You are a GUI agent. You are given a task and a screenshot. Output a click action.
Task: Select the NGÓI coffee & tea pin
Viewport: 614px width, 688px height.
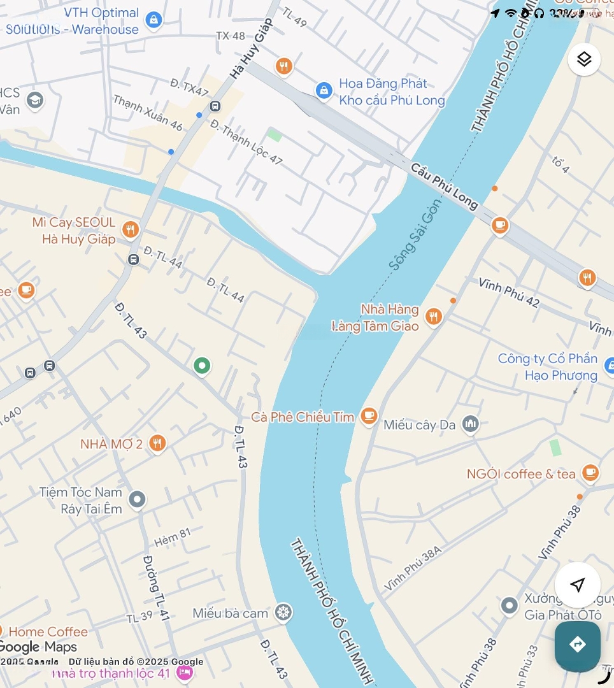(x=590, y=473)
